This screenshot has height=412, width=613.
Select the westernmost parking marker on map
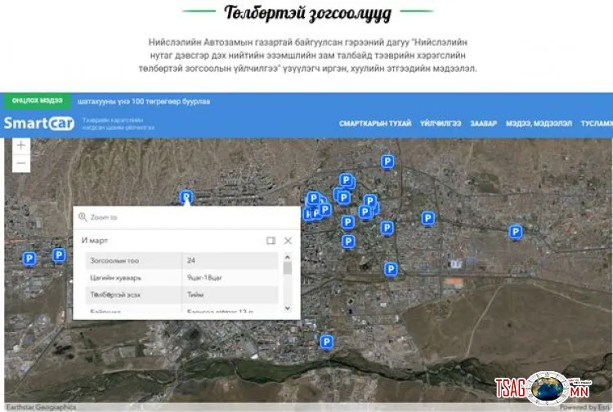tap(29, 259)
